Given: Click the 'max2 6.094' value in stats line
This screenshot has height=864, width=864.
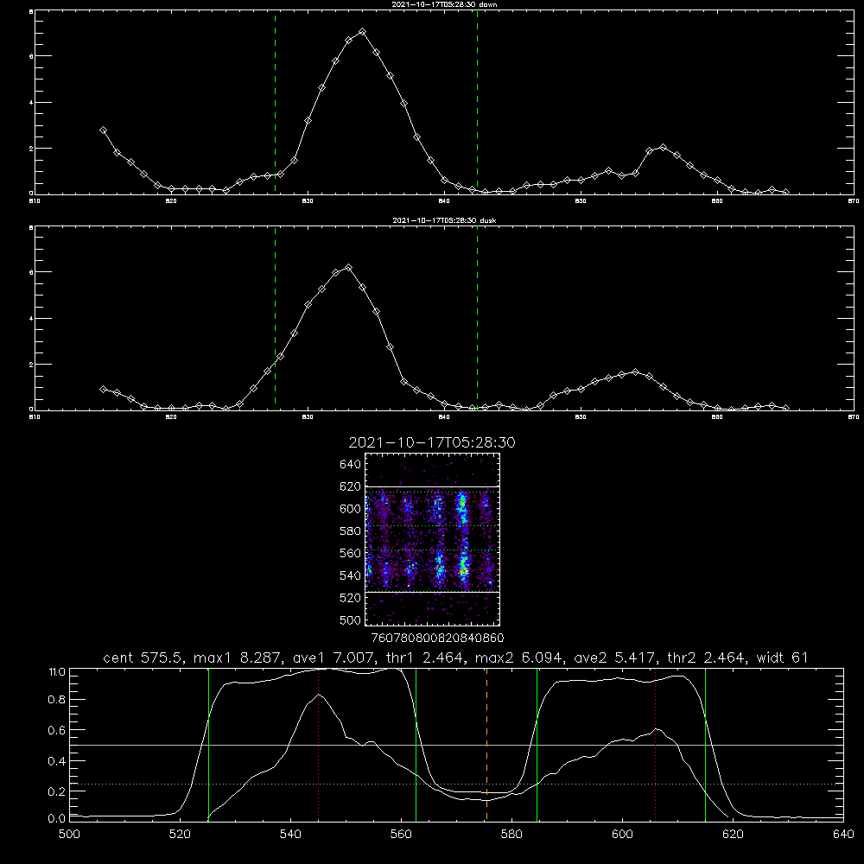Looking at the screenshot, I should (x=521, y=658).
